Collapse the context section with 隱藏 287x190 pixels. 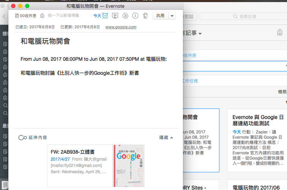(166, 138)
